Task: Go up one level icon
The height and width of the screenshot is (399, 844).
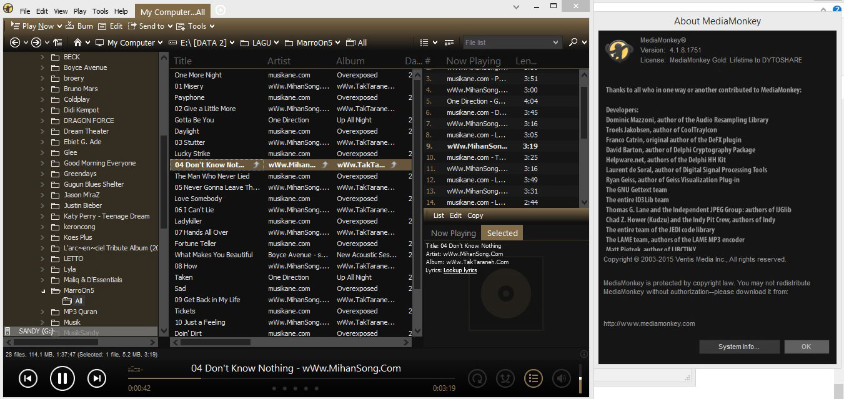Action: (57, 42)
